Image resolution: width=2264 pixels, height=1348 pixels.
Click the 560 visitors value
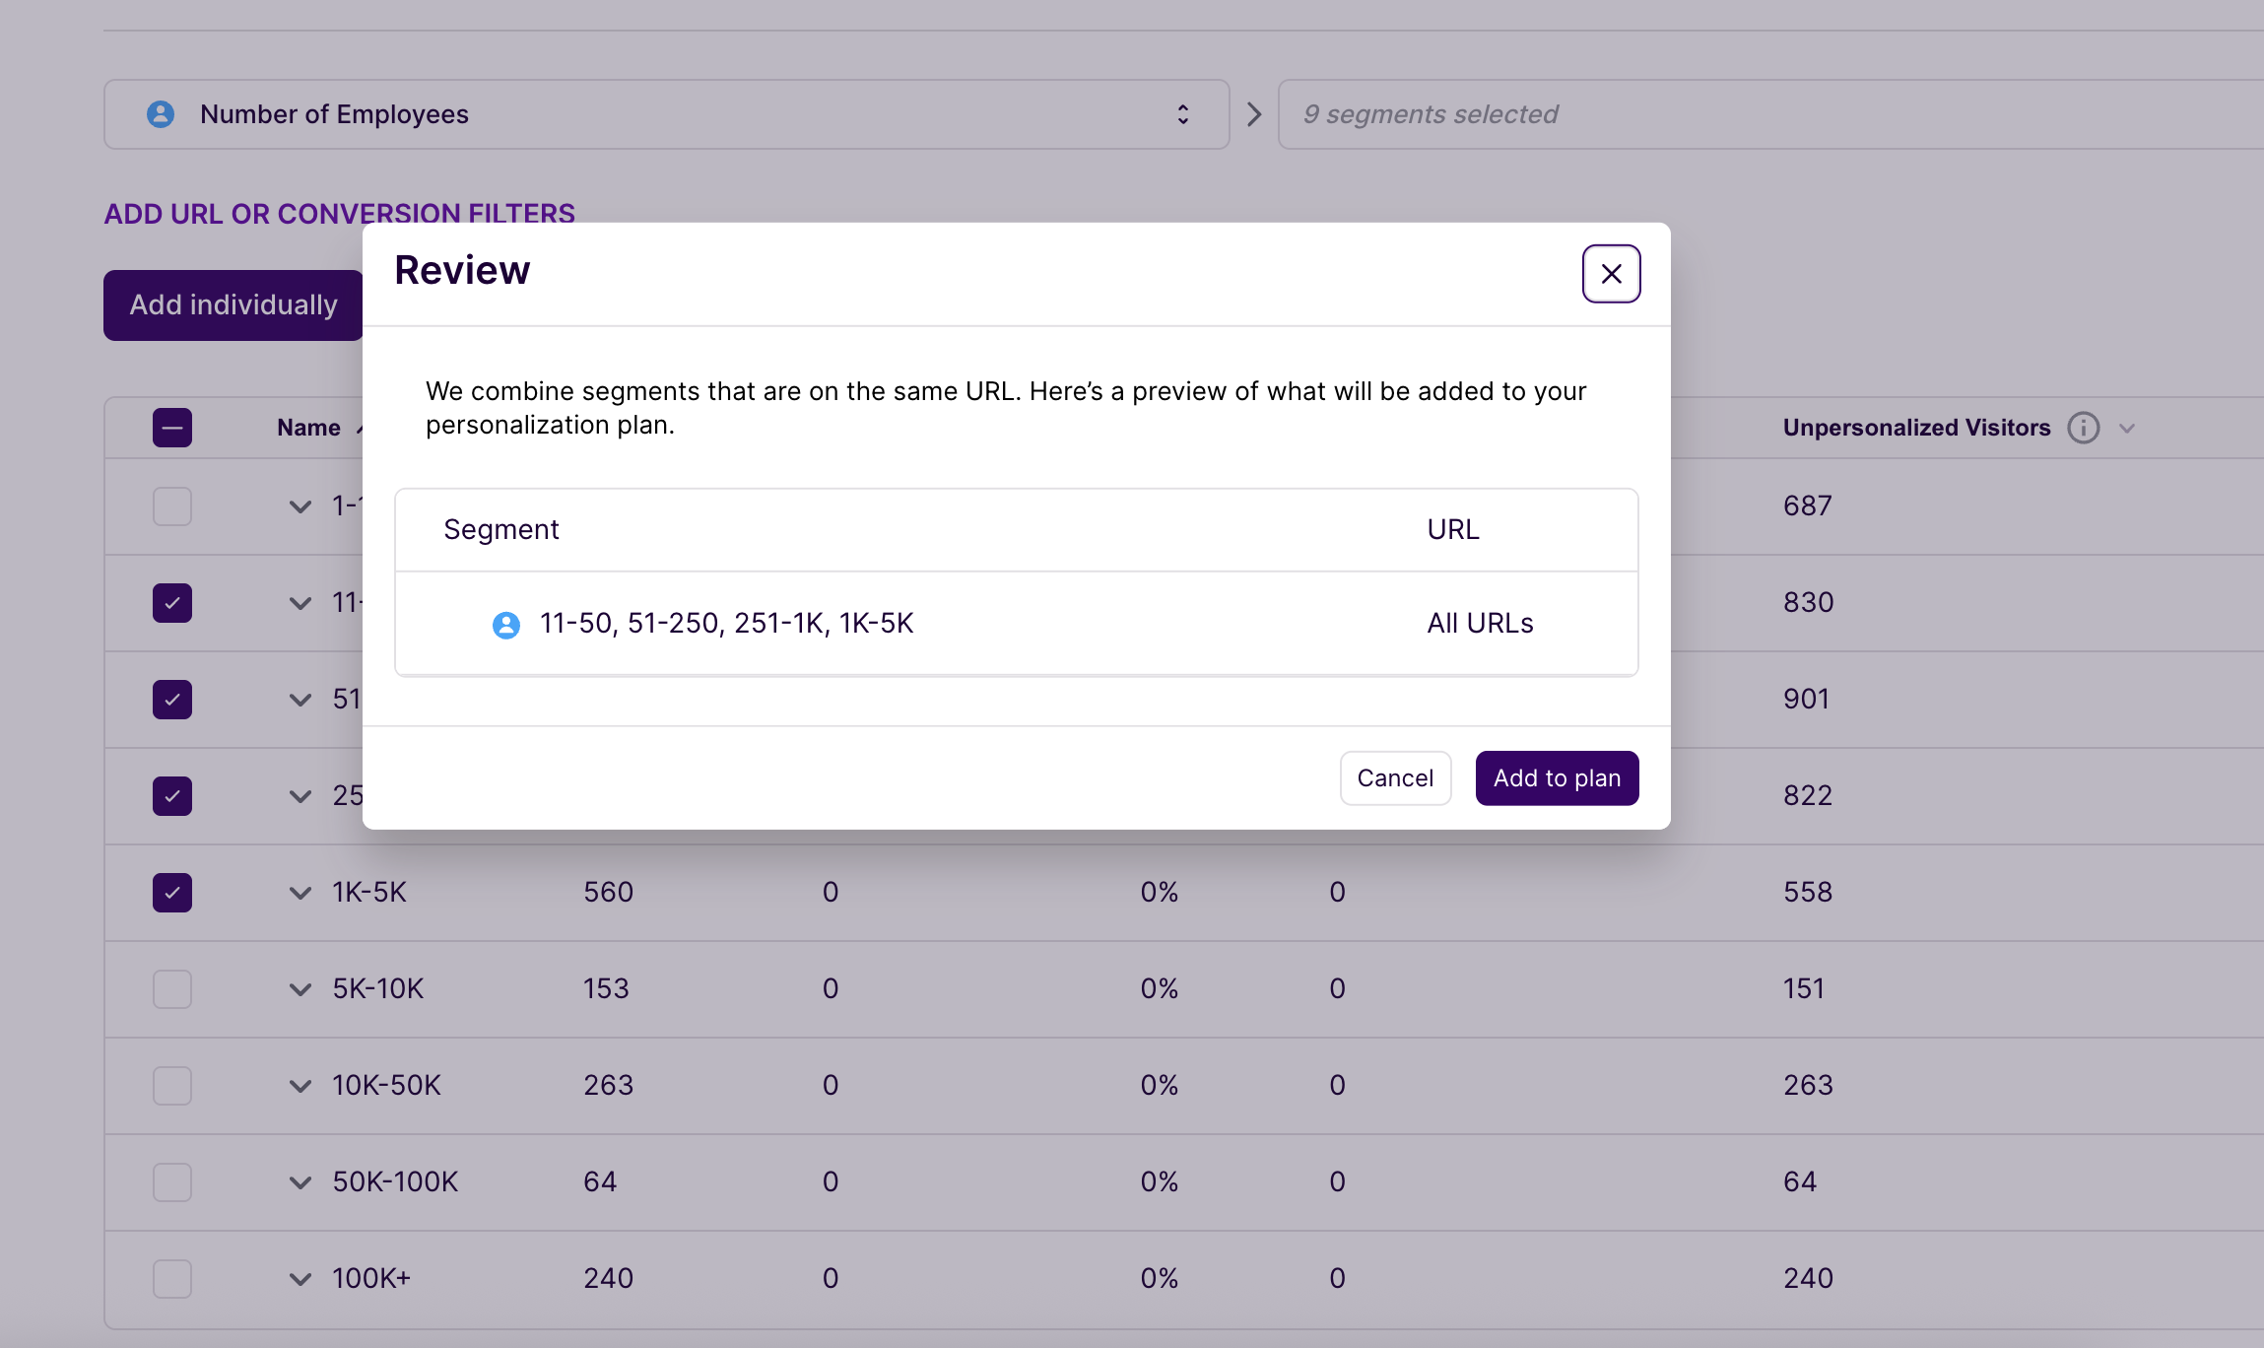608,893
